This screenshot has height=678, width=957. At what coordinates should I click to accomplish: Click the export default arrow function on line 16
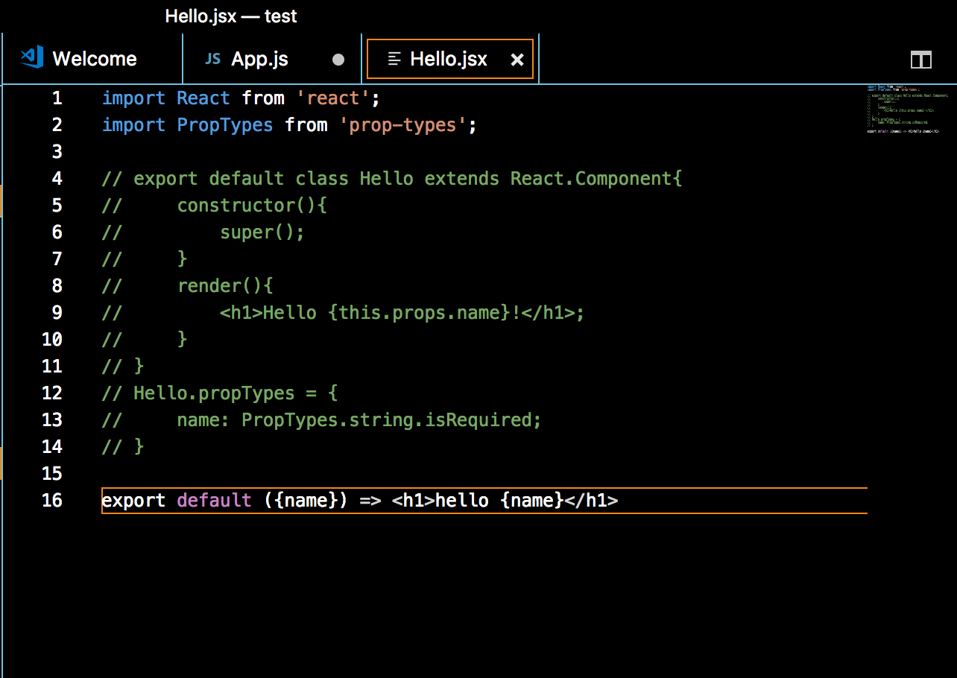pyautogui.click(x=358, y=500)
